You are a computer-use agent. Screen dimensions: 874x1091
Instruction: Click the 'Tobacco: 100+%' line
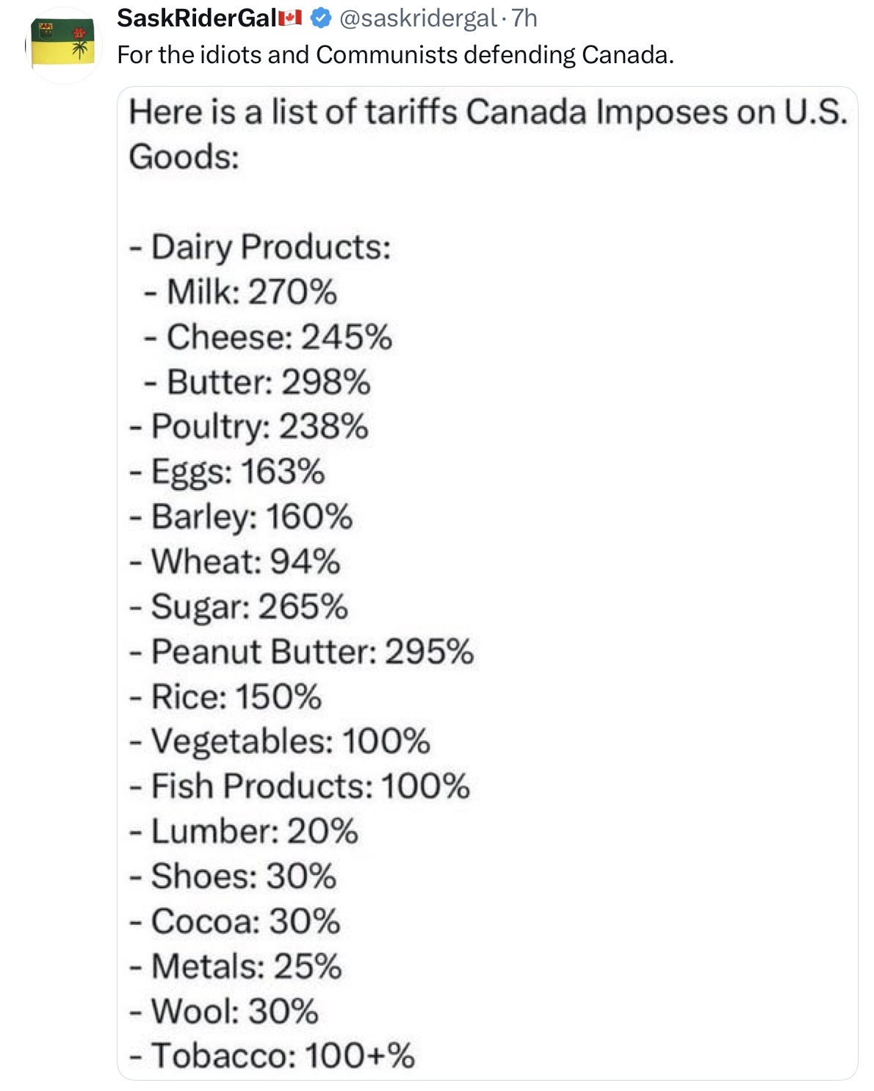272,1056
